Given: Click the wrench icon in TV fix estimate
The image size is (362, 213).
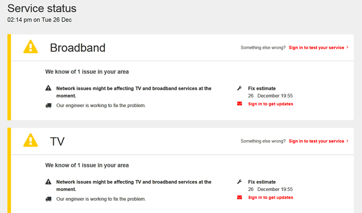Looking at the screenshot, I should coord(239,182).
